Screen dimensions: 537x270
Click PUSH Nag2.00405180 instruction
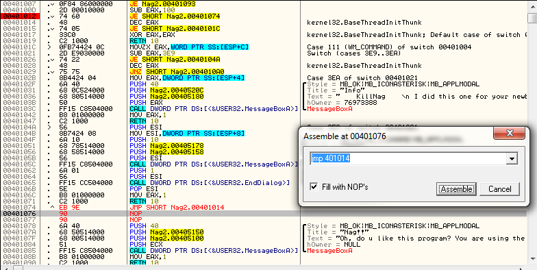point(166,96)
